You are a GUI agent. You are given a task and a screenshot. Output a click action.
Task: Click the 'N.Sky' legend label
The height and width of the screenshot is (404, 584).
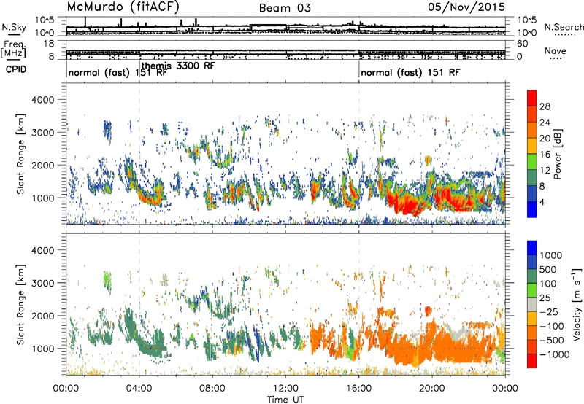pyautogui.click(x=14, y=27)
